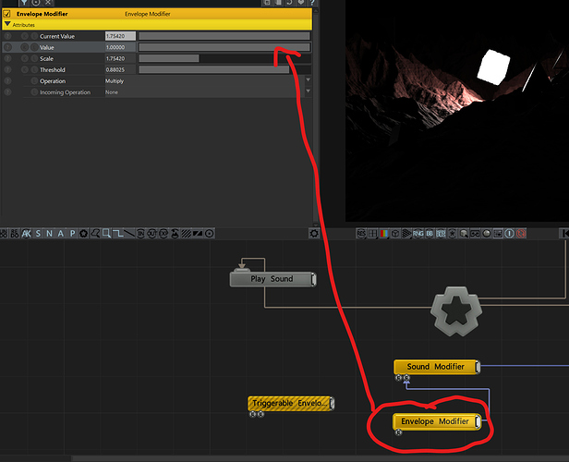
Task: Click the red refresh circle icon
Action: [x=521, y=234]
